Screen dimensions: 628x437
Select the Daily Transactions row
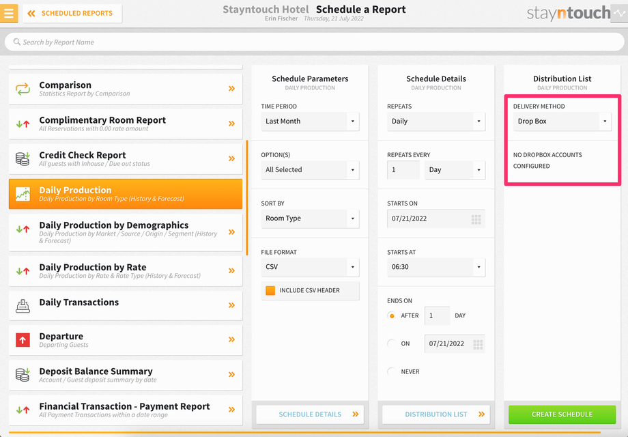tap(126, 305)
